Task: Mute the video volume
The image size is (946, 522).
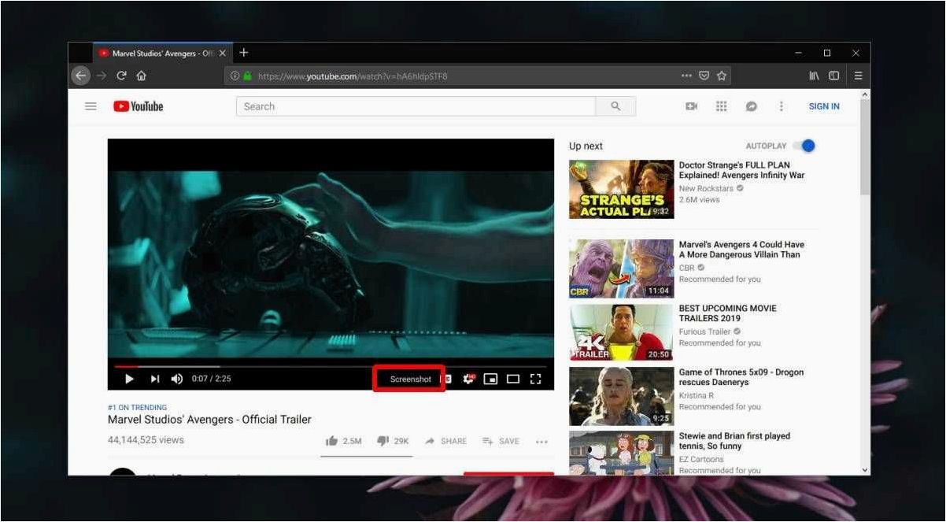Action: [x=177, y=379]
